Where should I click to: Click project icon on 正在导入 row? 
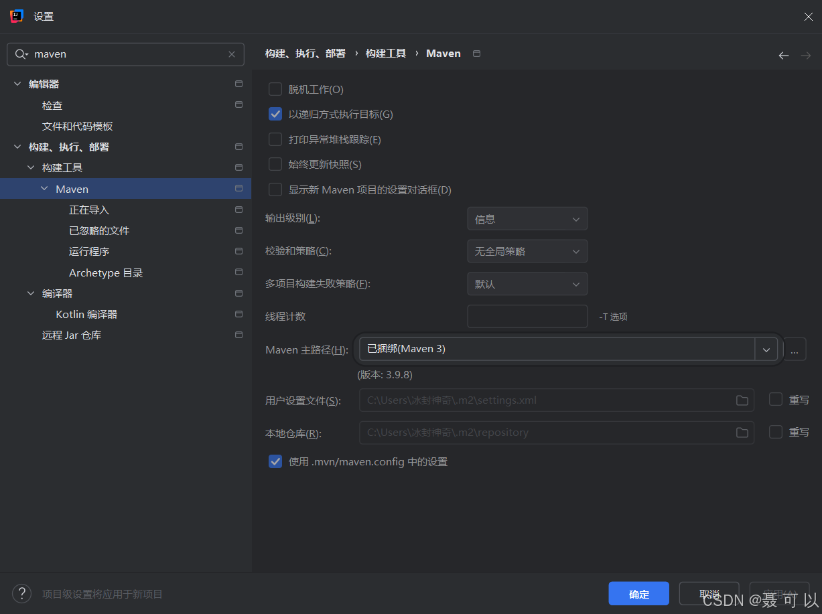click(238, 210)
